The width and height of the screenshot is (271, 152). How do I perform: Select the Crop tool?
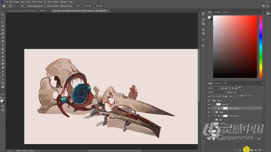(x=3, y=30)
